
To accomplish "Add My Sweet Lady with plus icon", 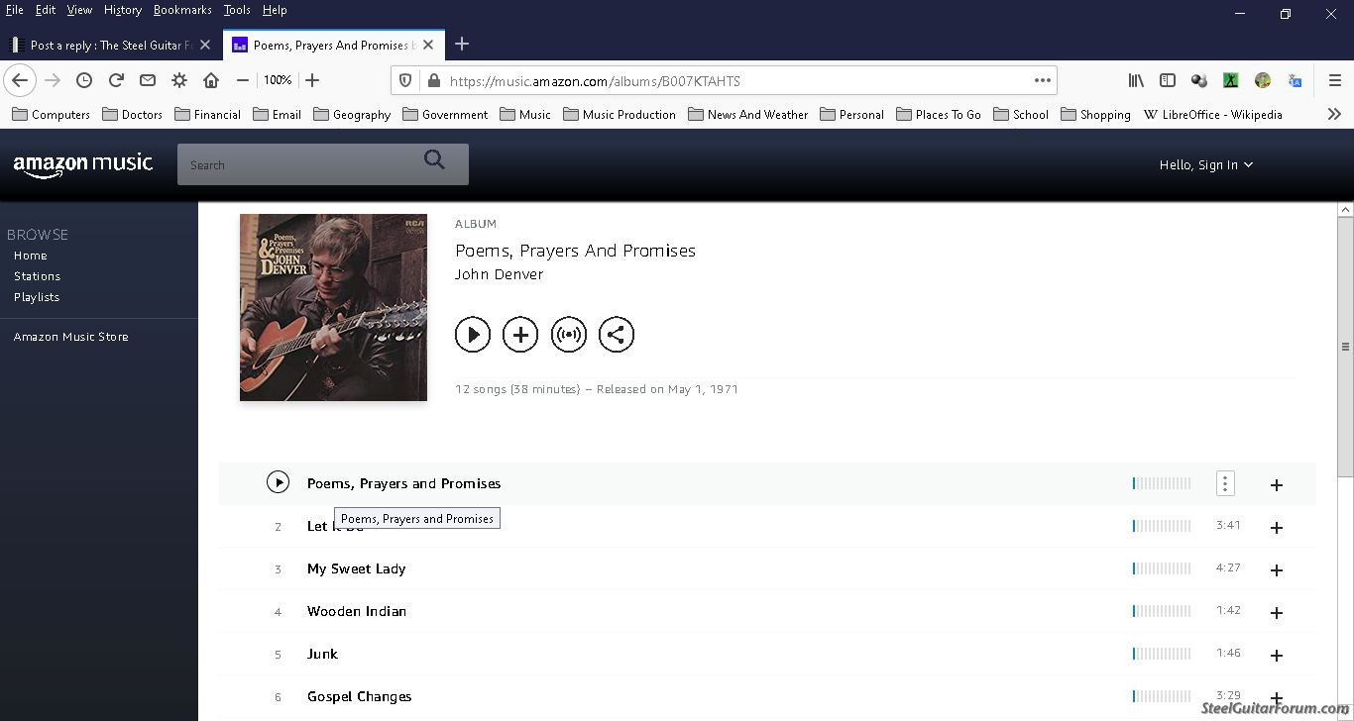I will coord(1277,570).
